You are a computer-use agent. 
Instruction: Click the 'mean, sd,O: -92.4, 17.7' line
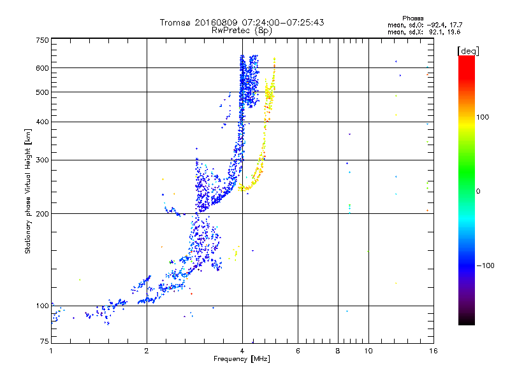[x=425, y=25]
